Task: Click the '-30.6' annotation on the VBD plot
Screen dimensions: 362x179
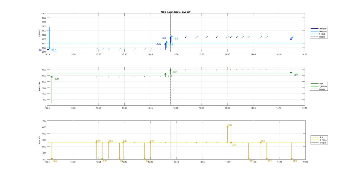Action: [41, 50]
